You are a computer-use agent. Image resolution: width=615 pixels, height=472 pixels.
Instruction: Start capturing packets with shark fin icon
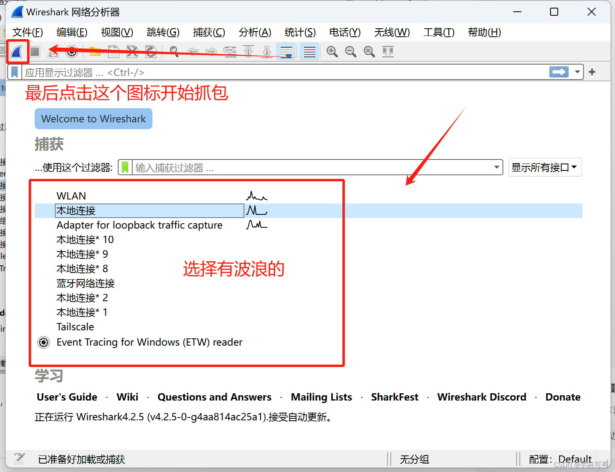pos(17,52)
